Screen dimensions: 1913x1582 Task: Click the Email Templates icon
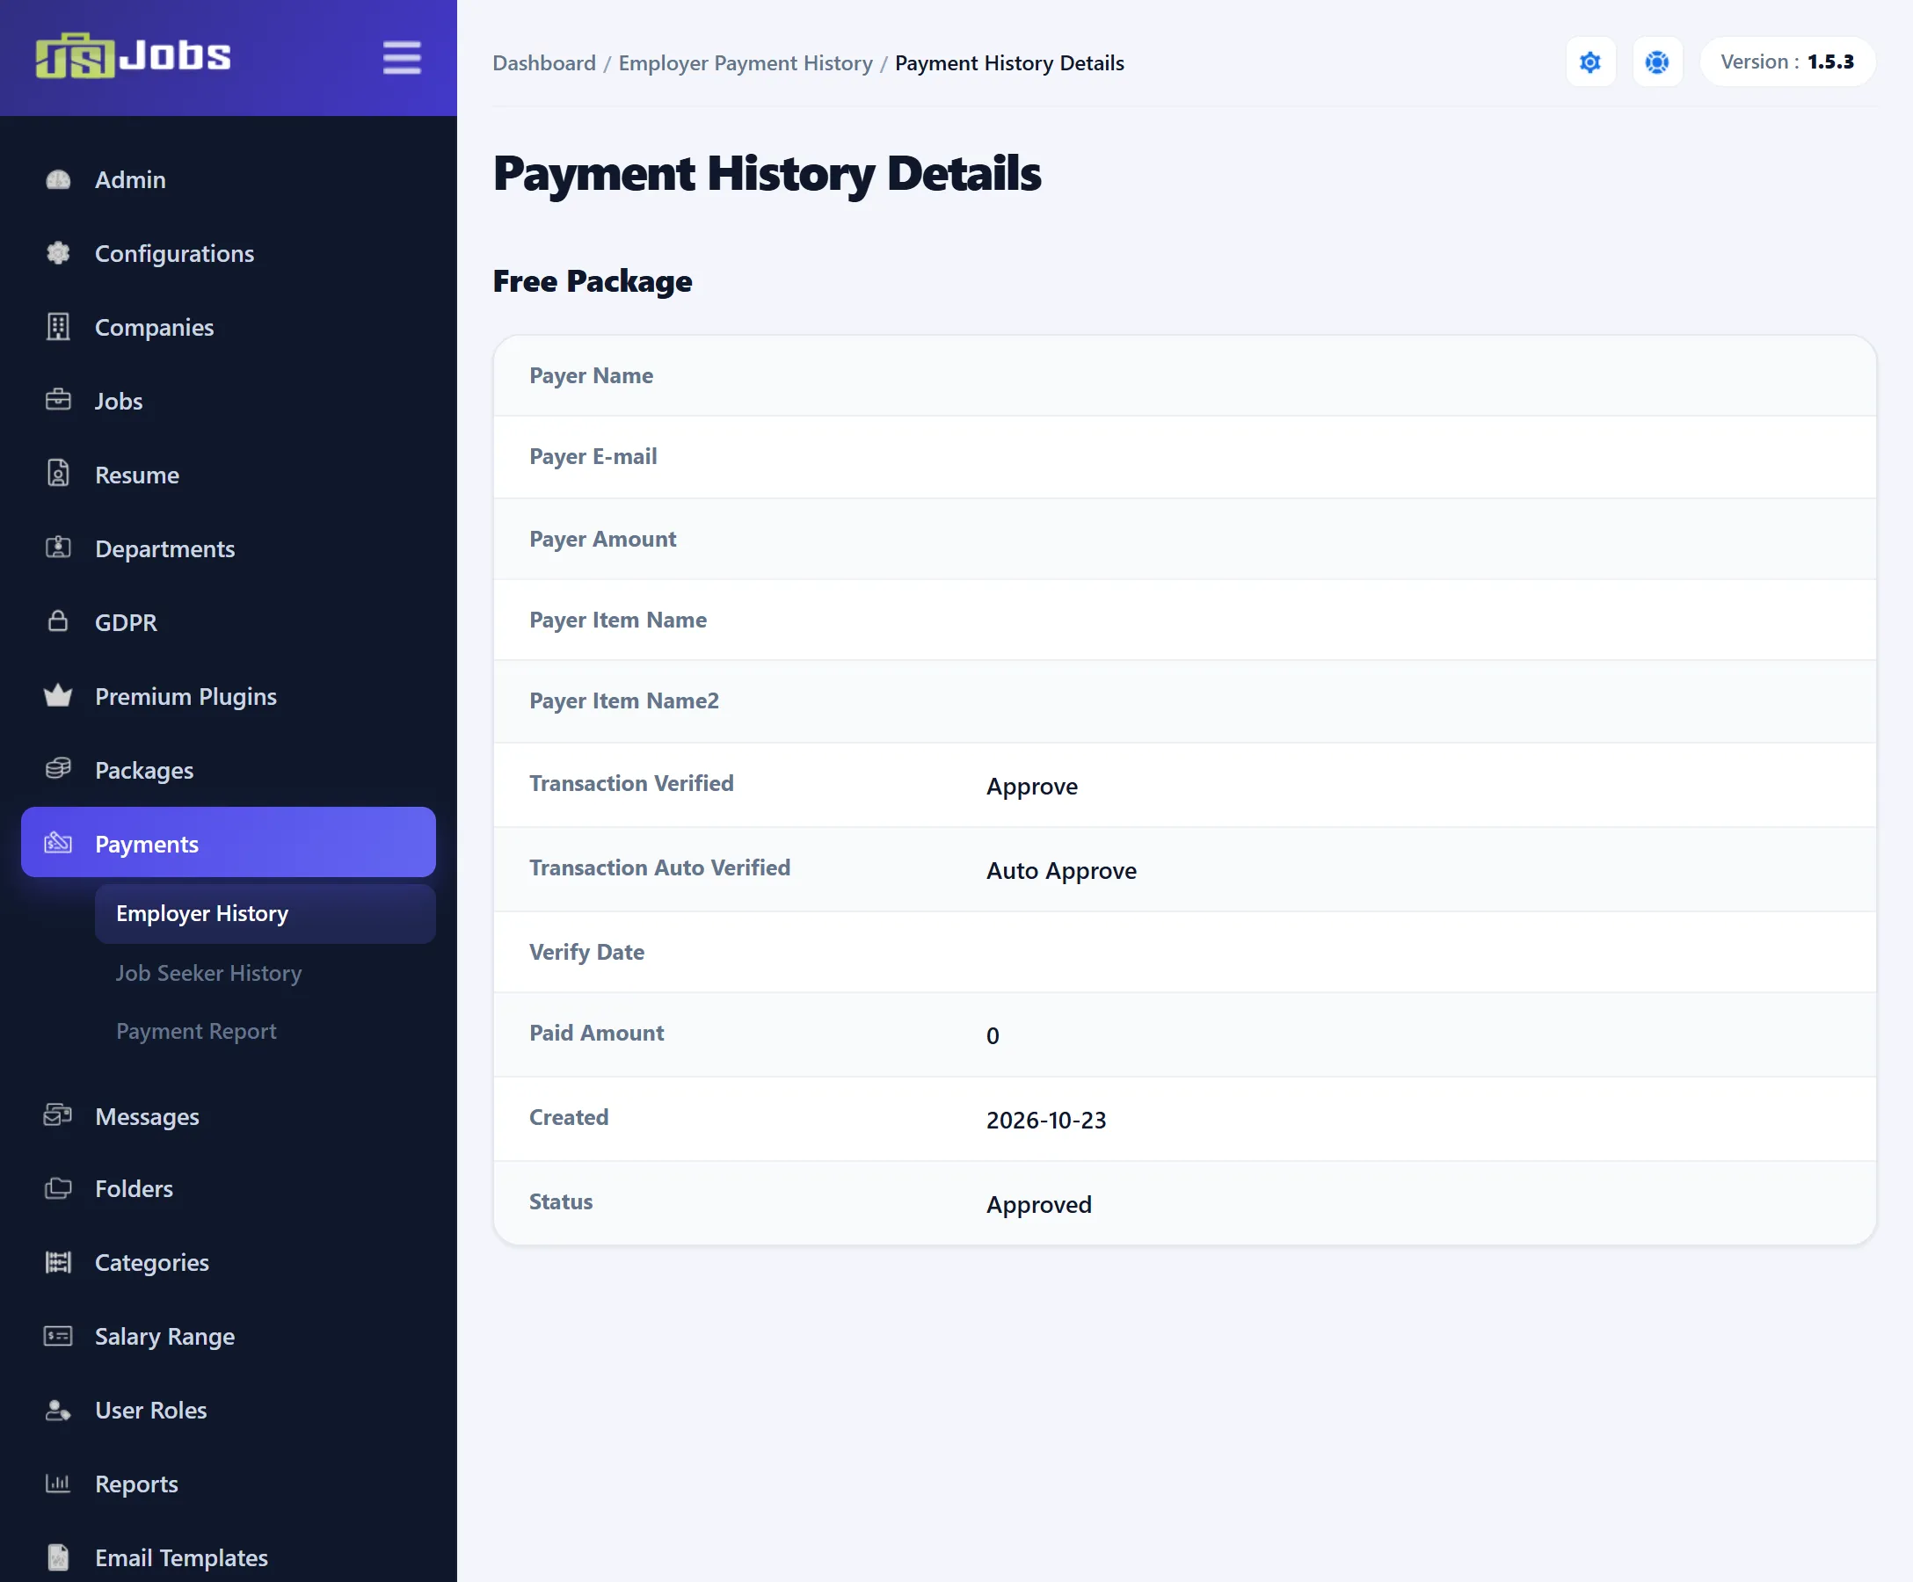[58, 1557]
